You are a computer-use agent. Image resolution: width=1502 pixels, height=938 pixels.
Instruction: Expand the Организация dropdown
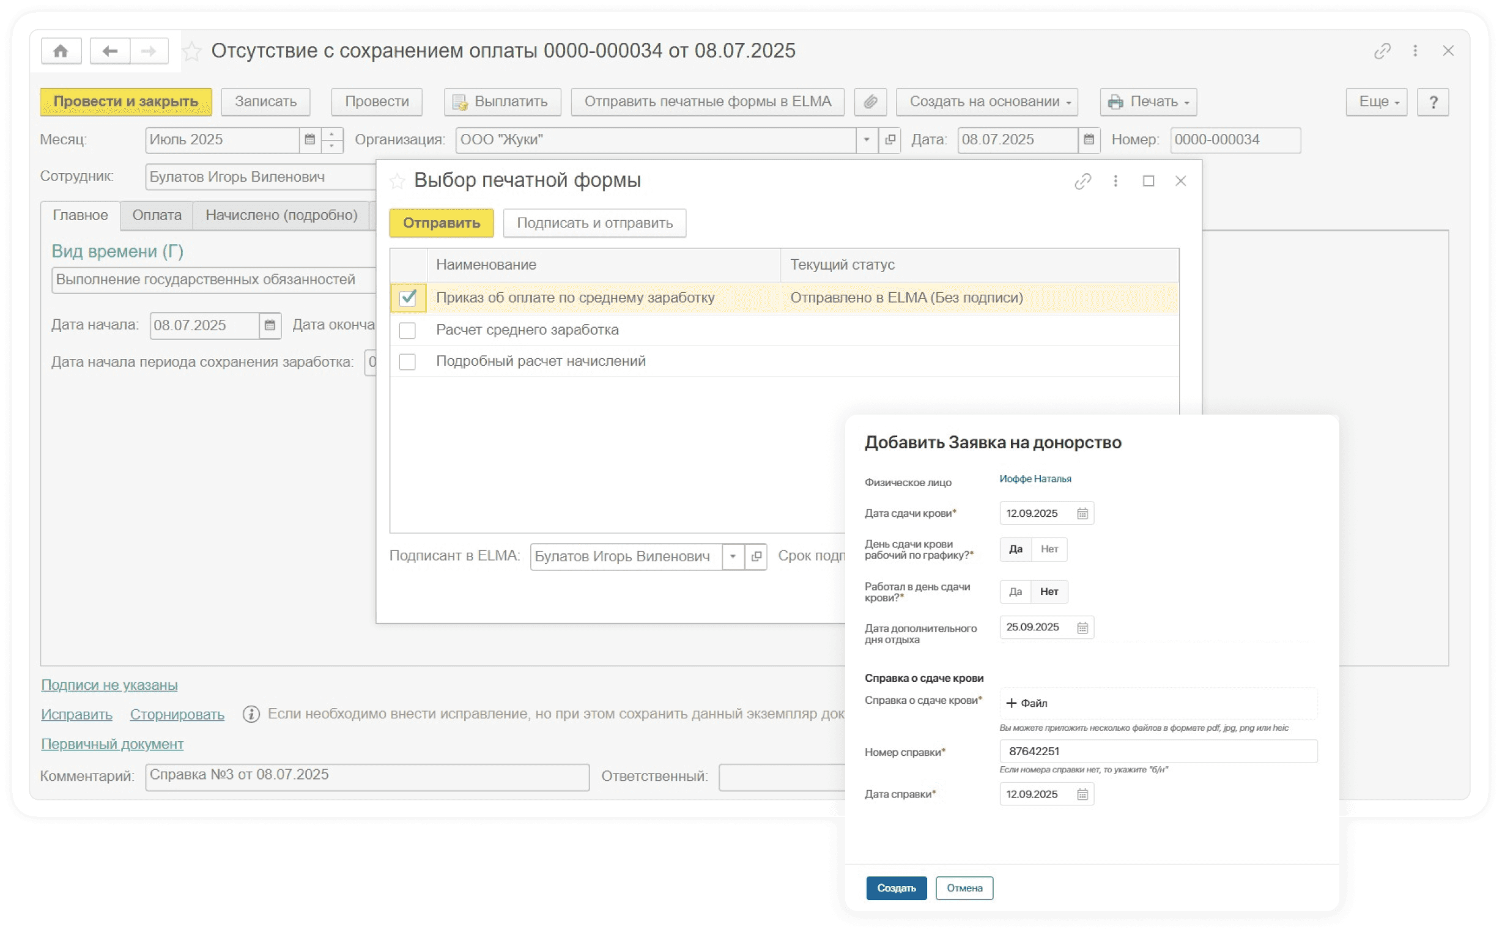(x=866, y=139)
